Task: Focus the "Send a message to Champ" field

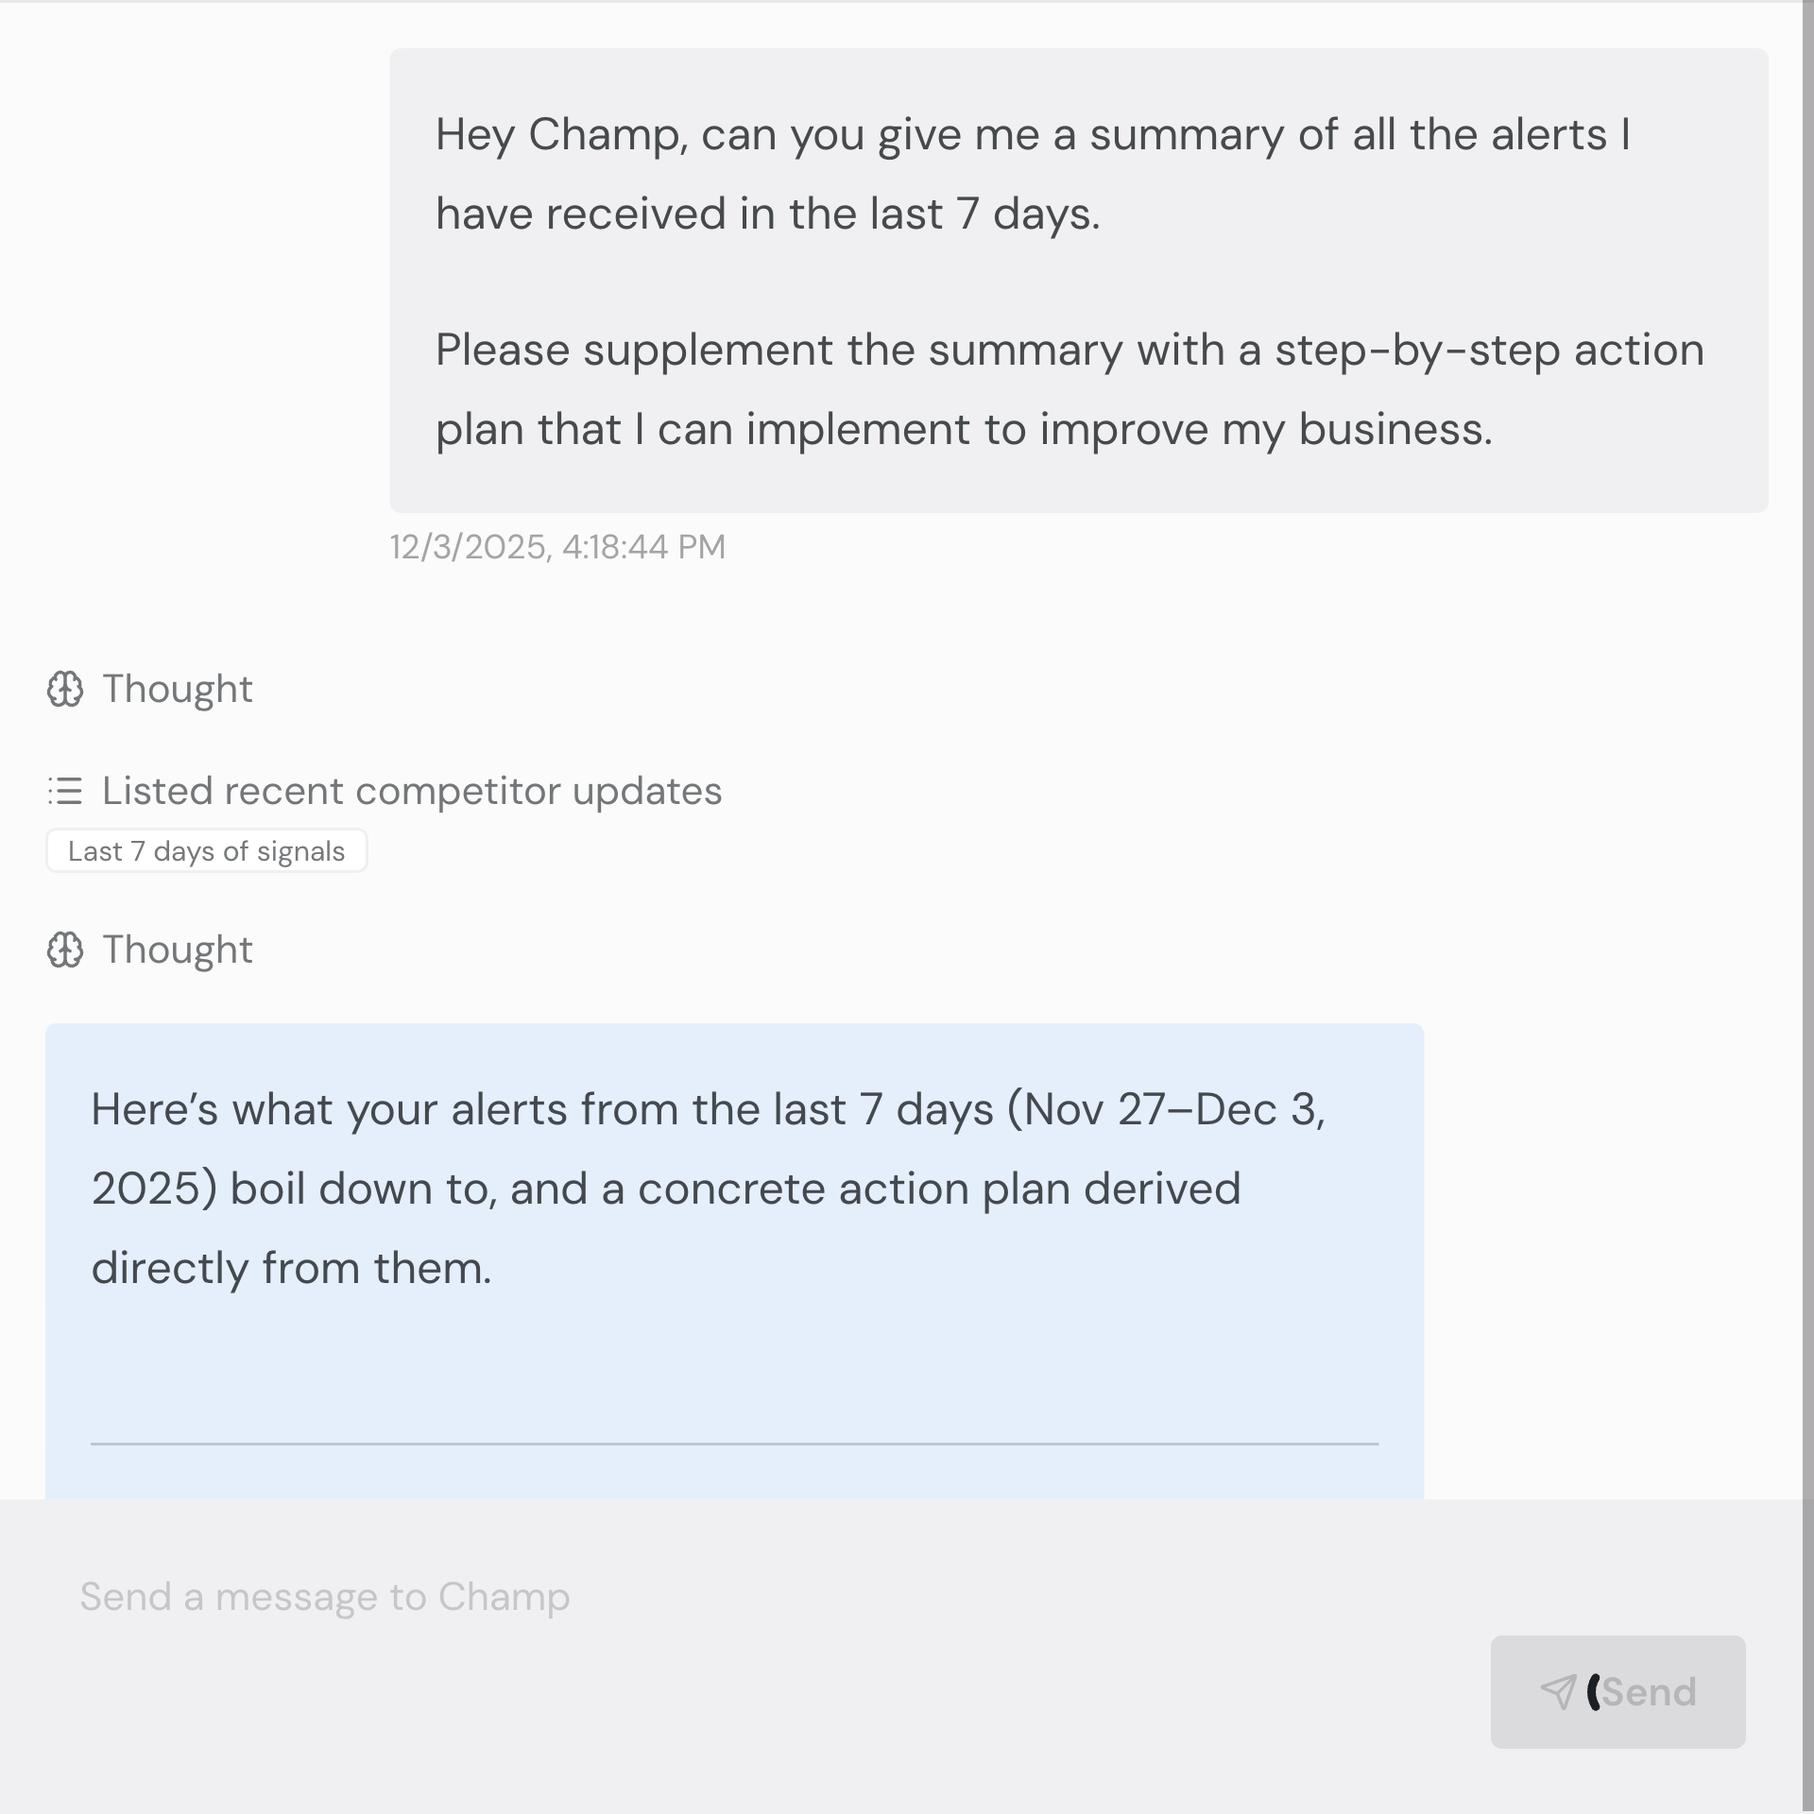Action: (325, 1597)
